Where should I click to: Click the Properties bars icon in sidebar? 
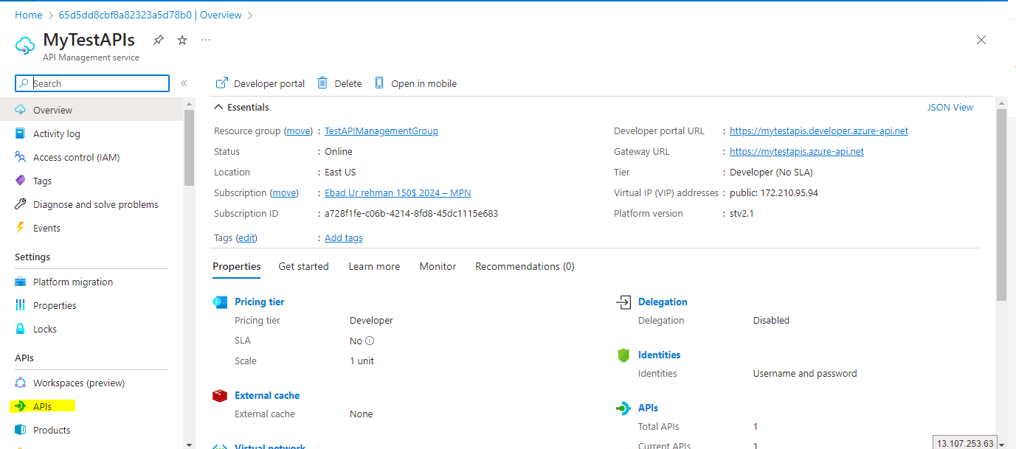click(x=21, y=305)
